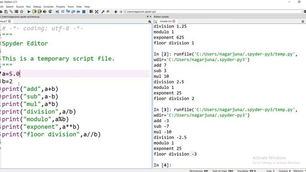Run the file with green play button

tap(29, 11)
